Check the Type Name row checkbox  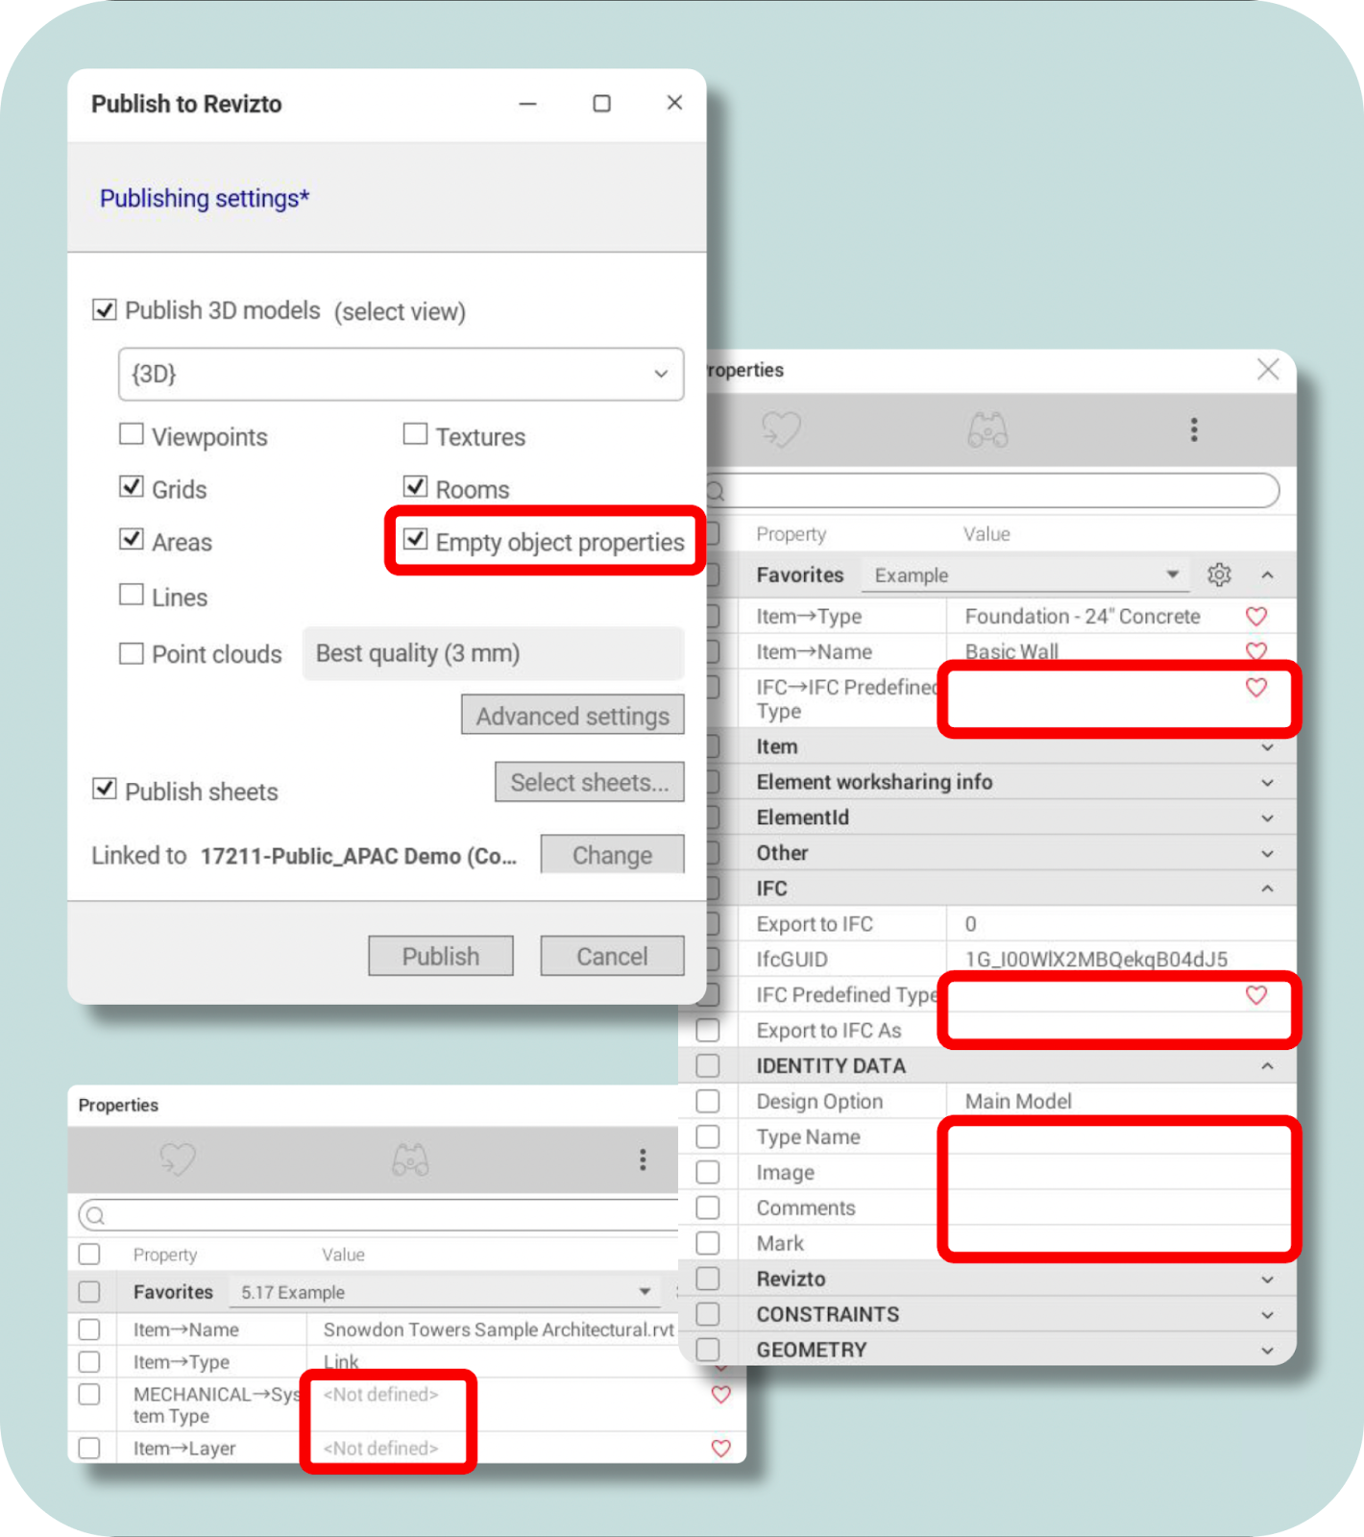pyautogui.click(x=708, y=1136)
